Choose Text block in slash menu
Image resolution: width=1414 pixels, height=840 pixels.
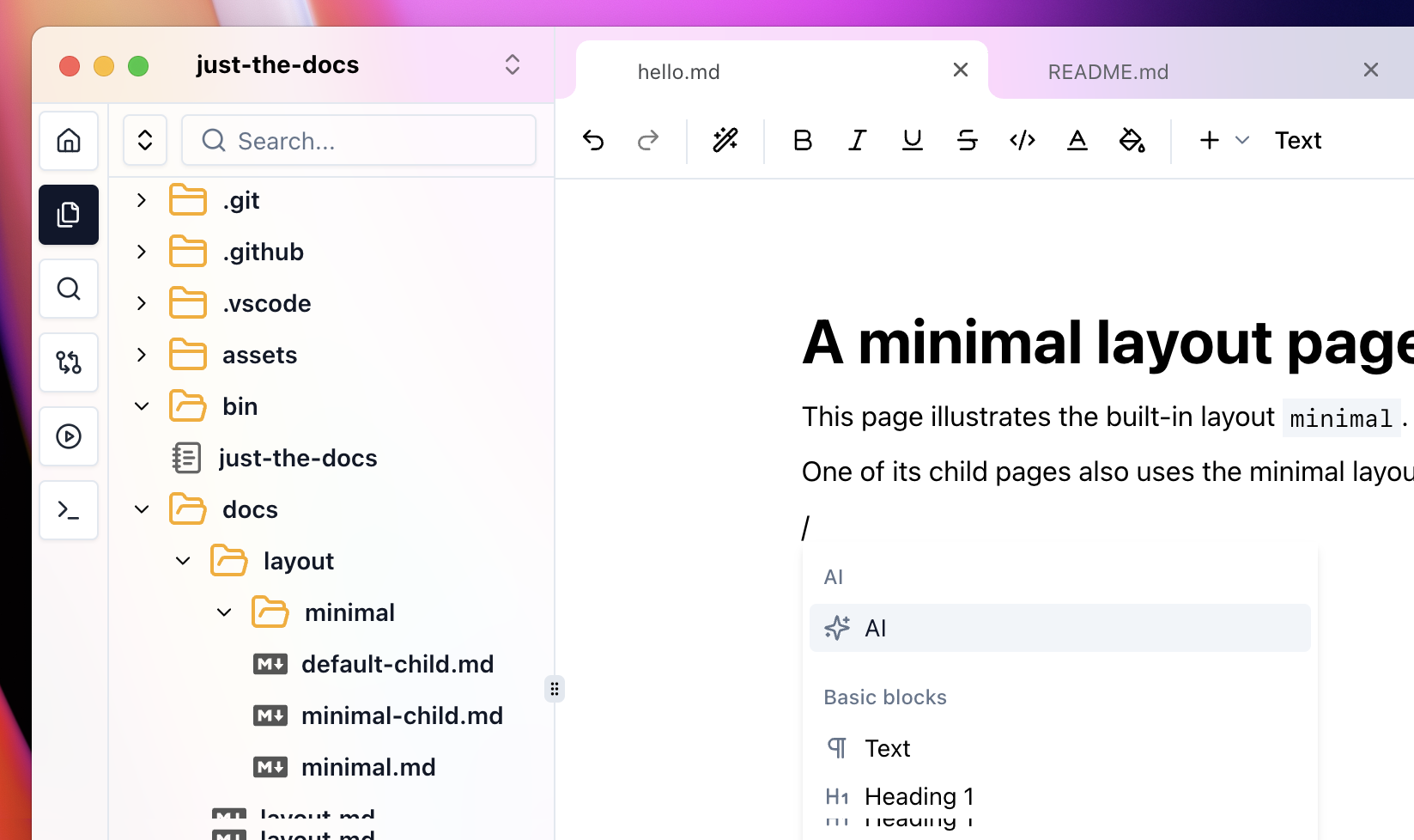point(1059,748)
